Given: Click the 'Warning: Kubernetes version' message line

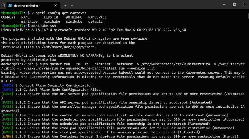Looking at the screenshot, I should point(123,77).
